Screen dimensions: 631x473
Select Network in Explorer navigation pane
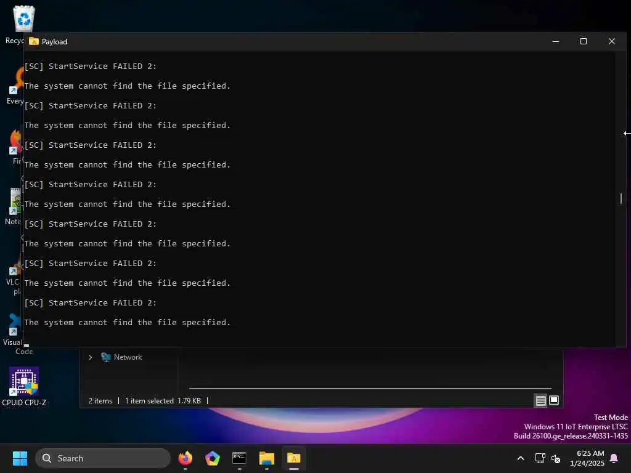coord(128,357)
